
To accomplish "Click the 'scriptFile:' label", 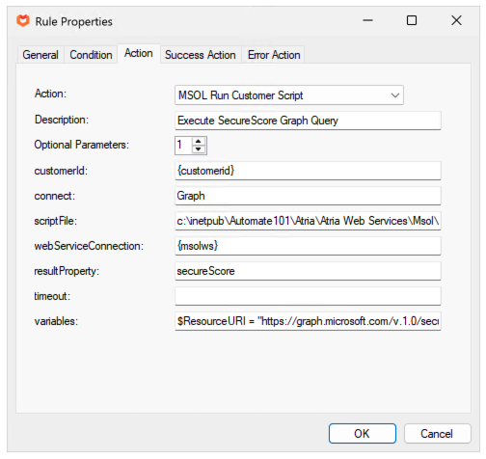I will click(x=56, y=221).
